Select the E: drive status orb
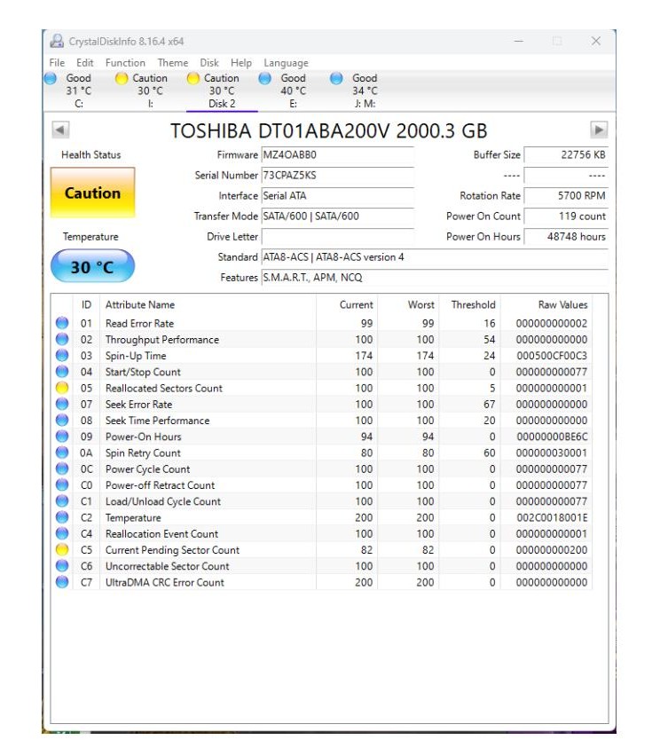This screenshot has height=748, width=660. click(264, 78)
